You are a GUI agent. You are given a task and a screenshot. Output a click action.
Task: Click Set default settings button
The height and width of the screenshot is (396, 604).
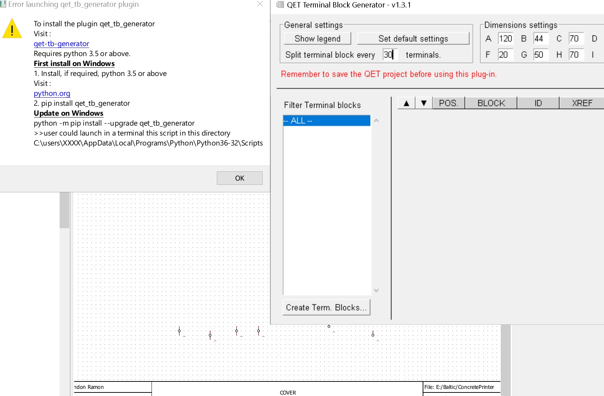pyautogui.click(x=413, y=39)
